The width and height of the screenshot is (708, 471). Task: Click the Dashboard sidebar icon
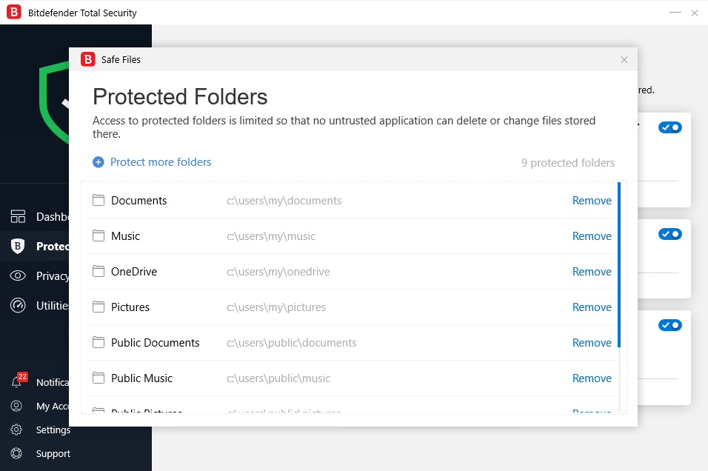pyautogui.click(x=18, y=216)
